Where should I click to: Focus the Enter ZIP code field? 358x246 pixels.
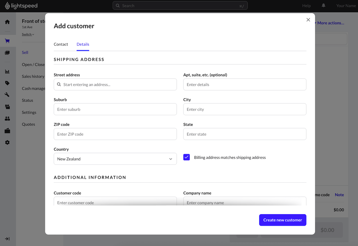[x=115, y=134]
